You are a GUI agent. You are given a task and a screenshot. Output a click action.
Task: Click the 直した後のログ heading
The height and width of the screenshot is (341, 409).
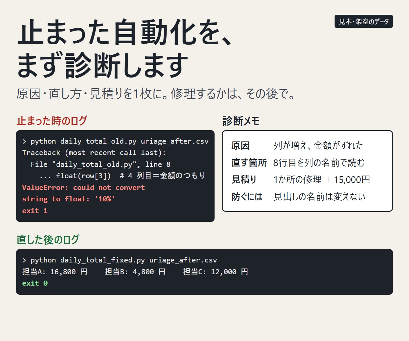point(48,240)
